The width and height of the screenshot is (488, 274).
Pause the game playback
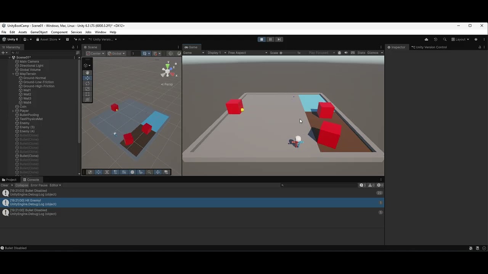pyautogui.click(x=270, y=39)
